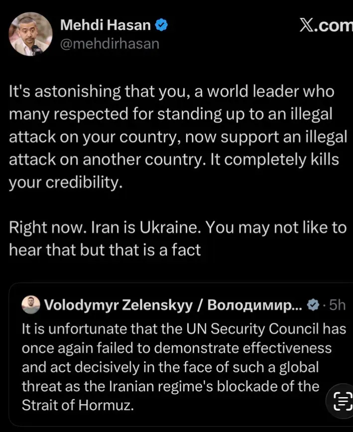Image resolution: width=353 pixels, height=432 pixels.
Task: Click the Mehdi Hasan display name
Action: click(106, 25)
